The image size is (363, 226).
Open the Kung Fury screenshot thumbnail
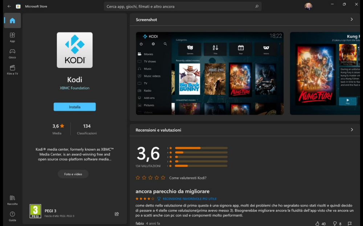[325, 73]
